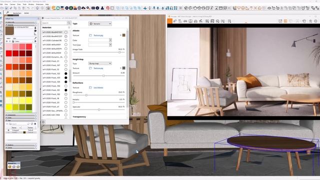
Task: Click the green live-sync arrows icon
Action: click(58, 8)
